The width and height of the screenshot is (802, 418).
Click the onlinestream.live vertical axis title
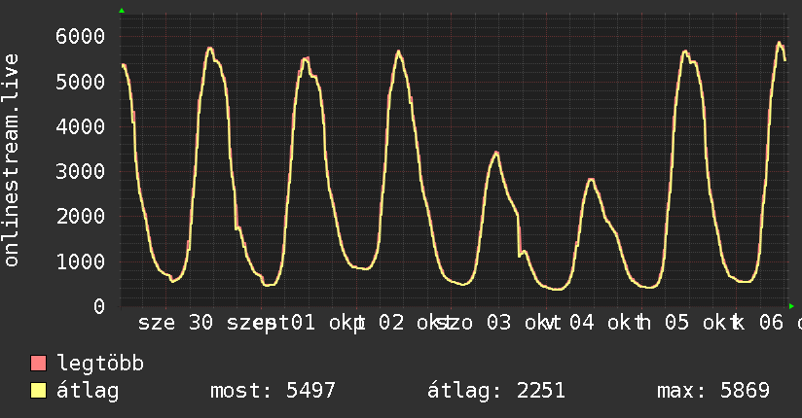(x=12, y=160)
